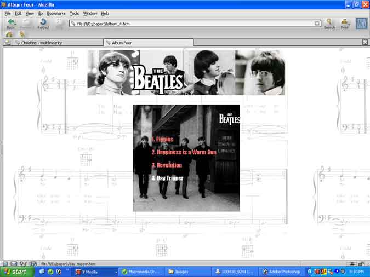Click the Mozilla throbber logo
This screenshot has height=277, width=370.
(x=361, y=24)
